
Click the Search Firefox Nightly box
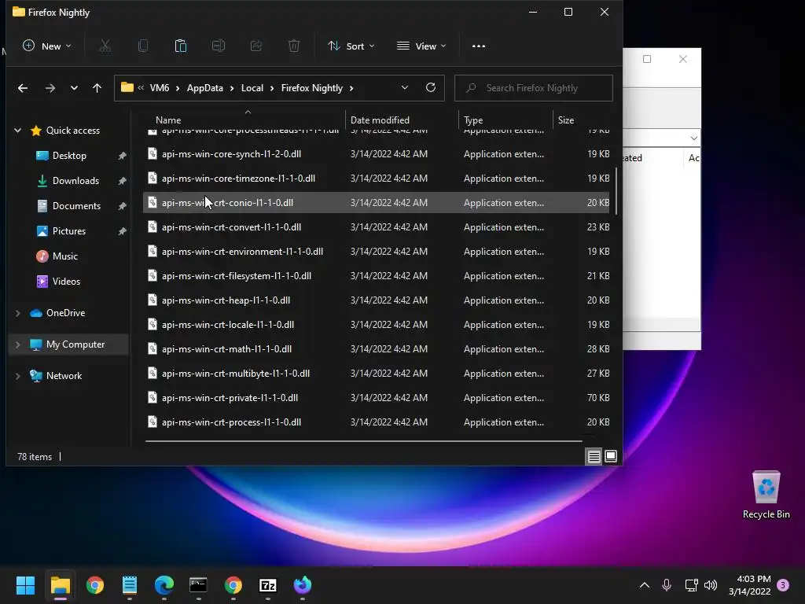[534, 88]
